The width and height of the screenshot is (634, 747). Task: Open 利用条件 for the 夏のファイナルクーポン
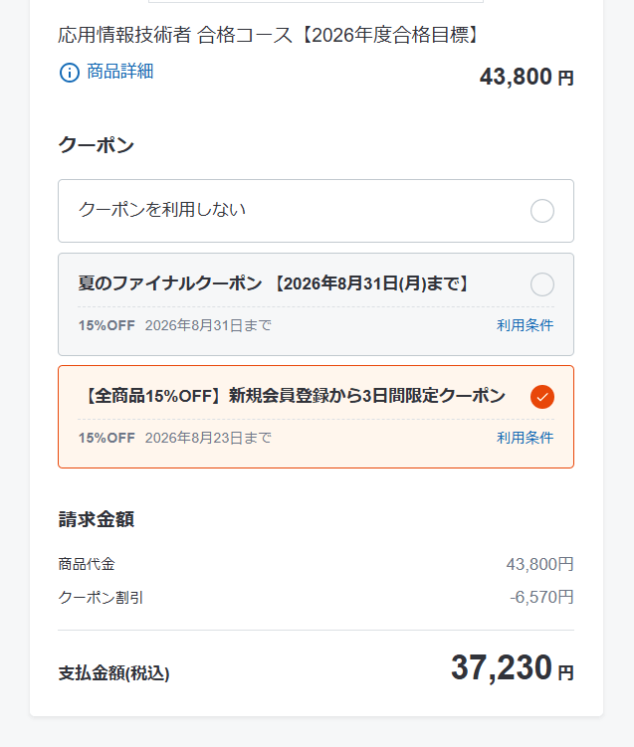click(x=525, y=325)
